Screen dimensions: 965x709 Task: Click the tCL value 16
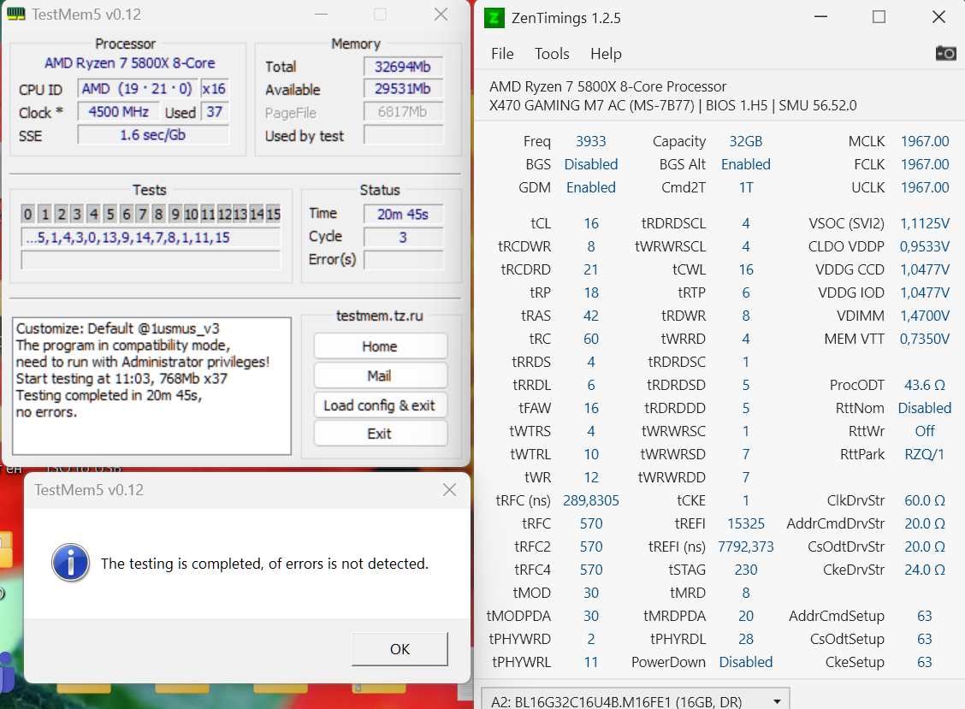click(591, 223)
